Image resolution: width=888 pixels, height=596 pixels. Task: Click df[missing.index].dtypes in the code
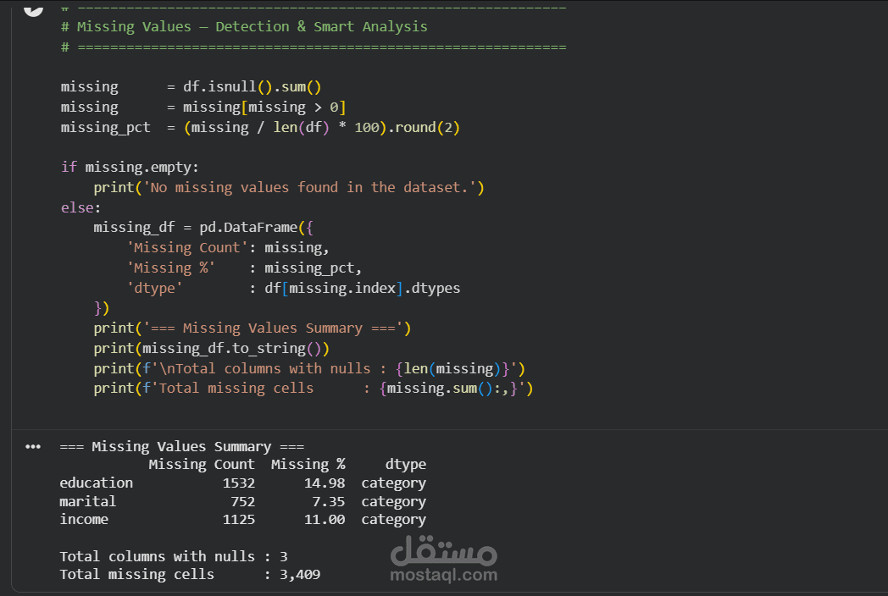click(363, 288)
